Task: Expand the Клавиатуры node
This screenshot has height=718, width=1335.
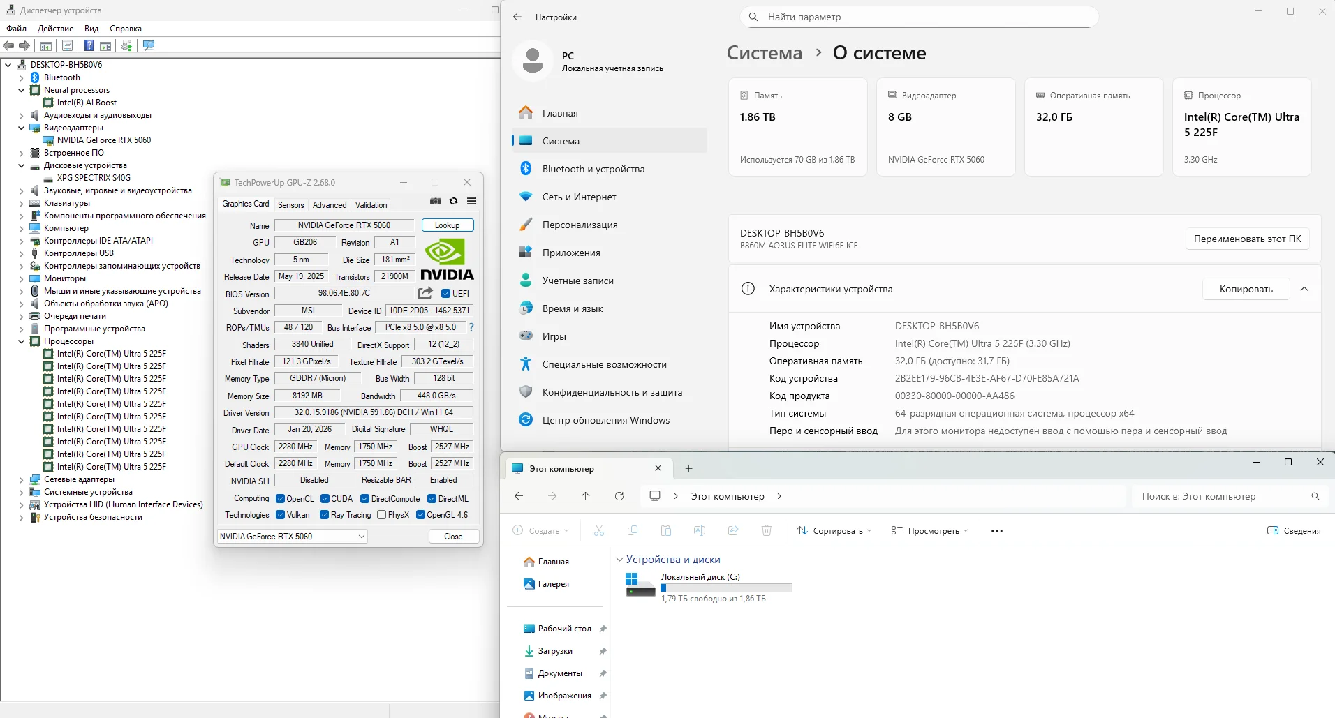Action: tap(21, 203)
